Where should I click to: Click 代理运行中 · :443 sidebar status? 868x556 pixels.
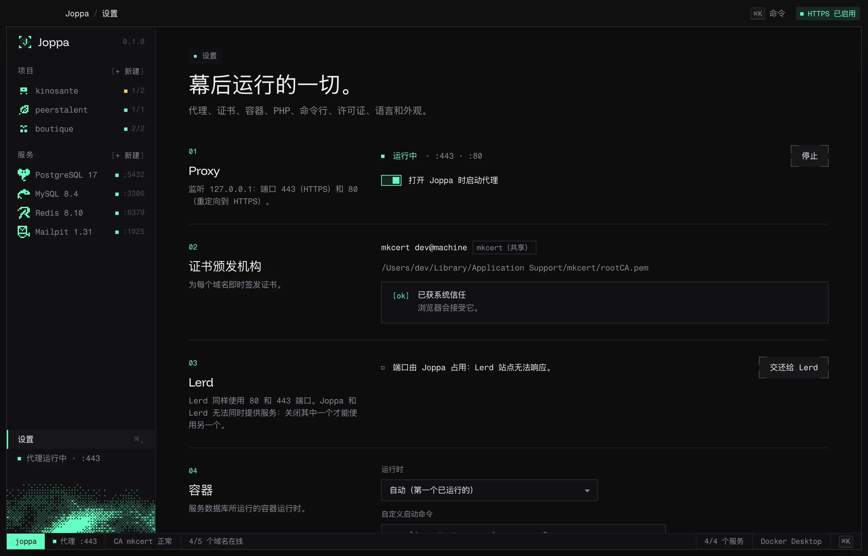pos(59,458)
